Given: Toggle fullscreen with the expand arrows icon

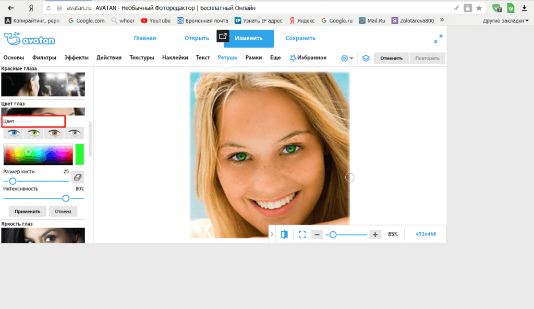Looking at the screenshot, I should pyautogui.click(x=438, y=39).
